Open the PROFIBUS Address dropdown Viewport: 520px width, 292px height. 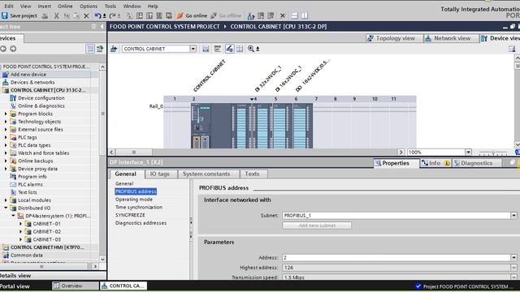513,258
